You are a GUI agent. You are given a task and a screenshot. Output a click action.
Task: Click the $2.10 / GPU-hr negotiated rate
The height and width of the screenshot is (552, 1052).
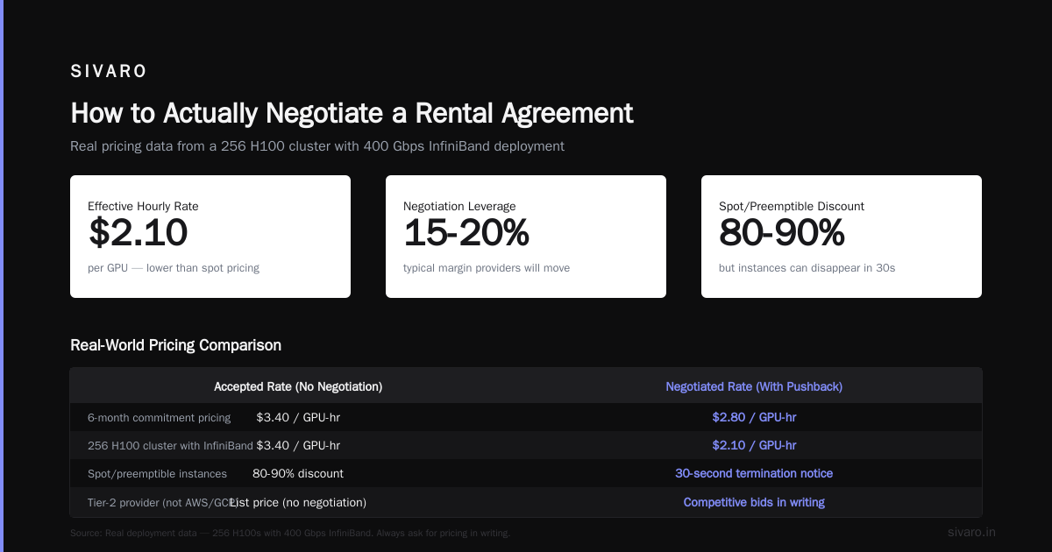tap(754, 445)
